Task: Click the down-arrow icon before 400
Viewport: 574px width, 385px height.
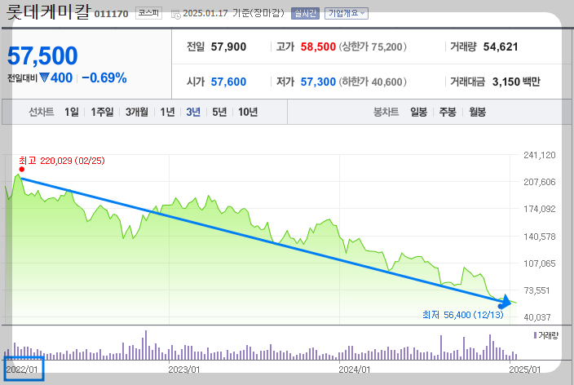Action: (44, 77)
